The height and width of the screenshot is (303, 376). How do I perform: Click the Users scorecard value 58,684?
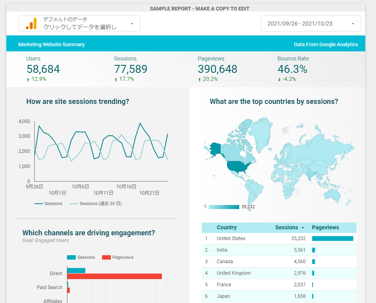tap(43, 69)
